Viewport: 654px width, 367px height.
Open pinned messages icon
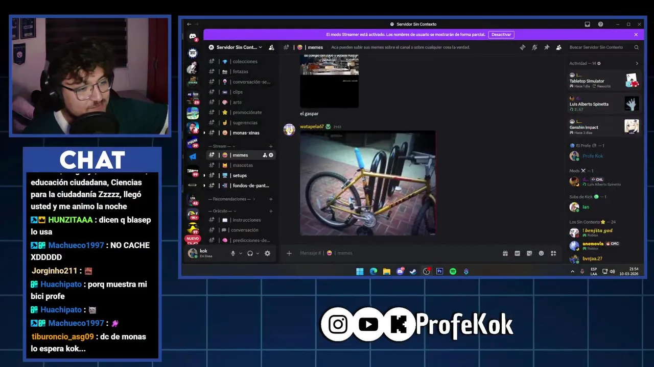click(x=547, y=47)
